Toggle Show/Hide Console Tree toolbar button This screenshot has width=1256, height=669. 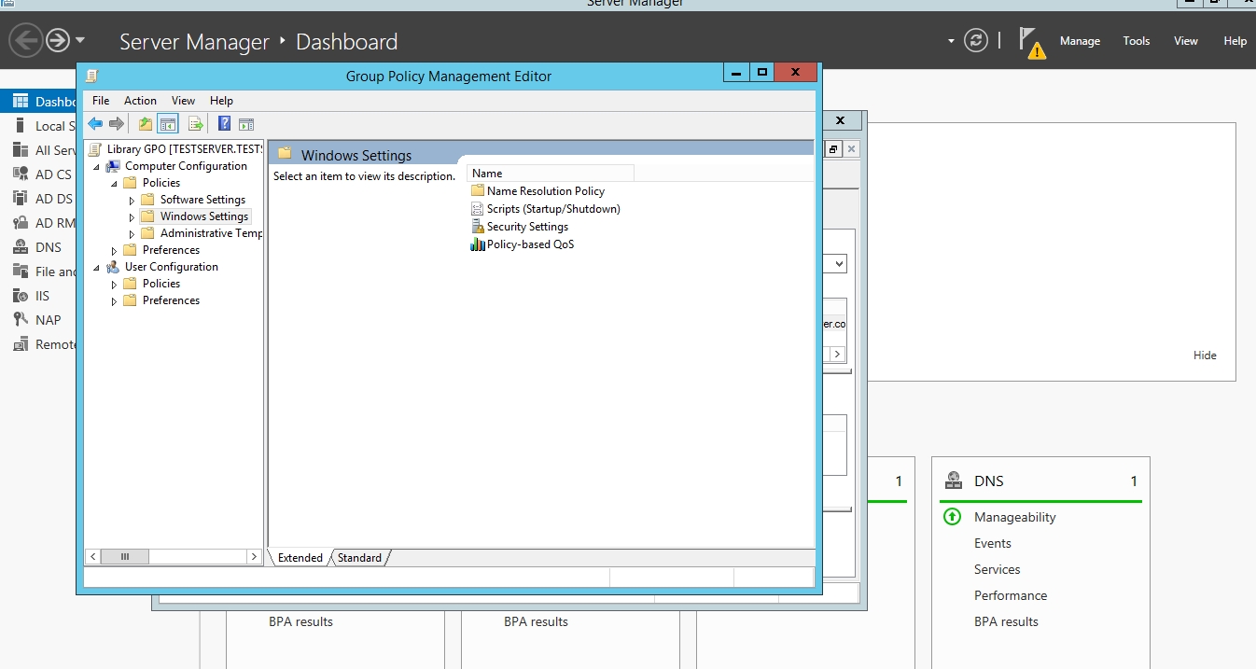(x=168, y=124)
